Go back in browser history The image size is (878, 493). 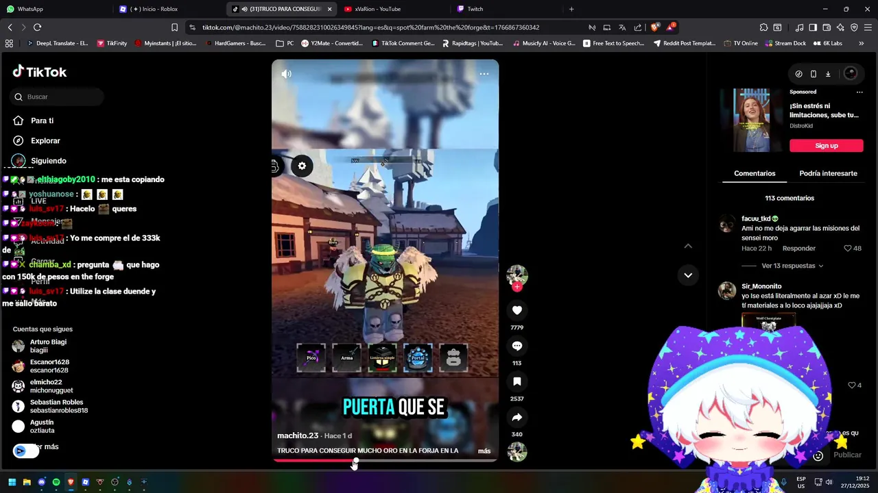(x=10, y=27)
